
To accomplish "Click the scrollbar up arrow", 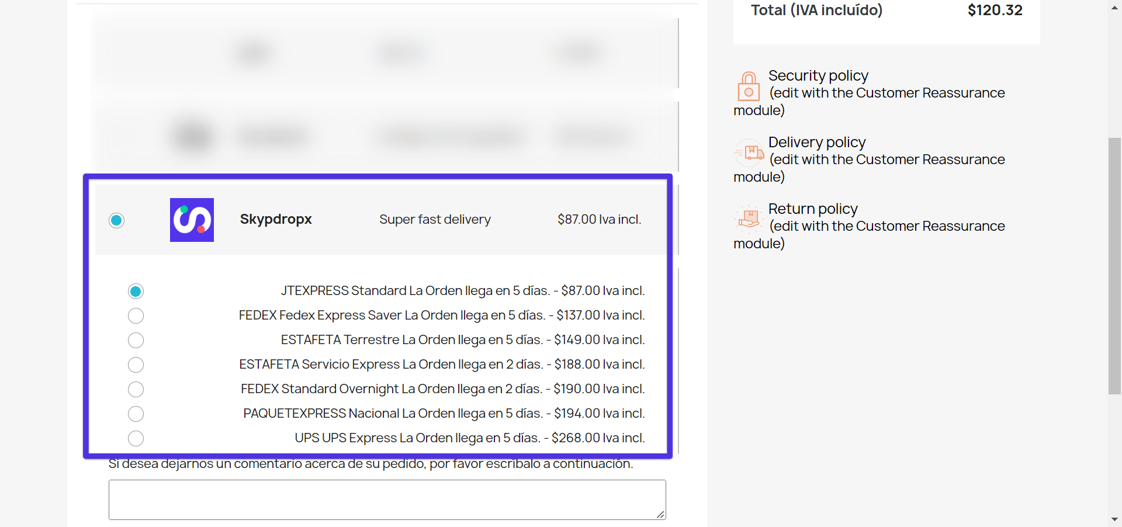I will tap(1114, 7).
